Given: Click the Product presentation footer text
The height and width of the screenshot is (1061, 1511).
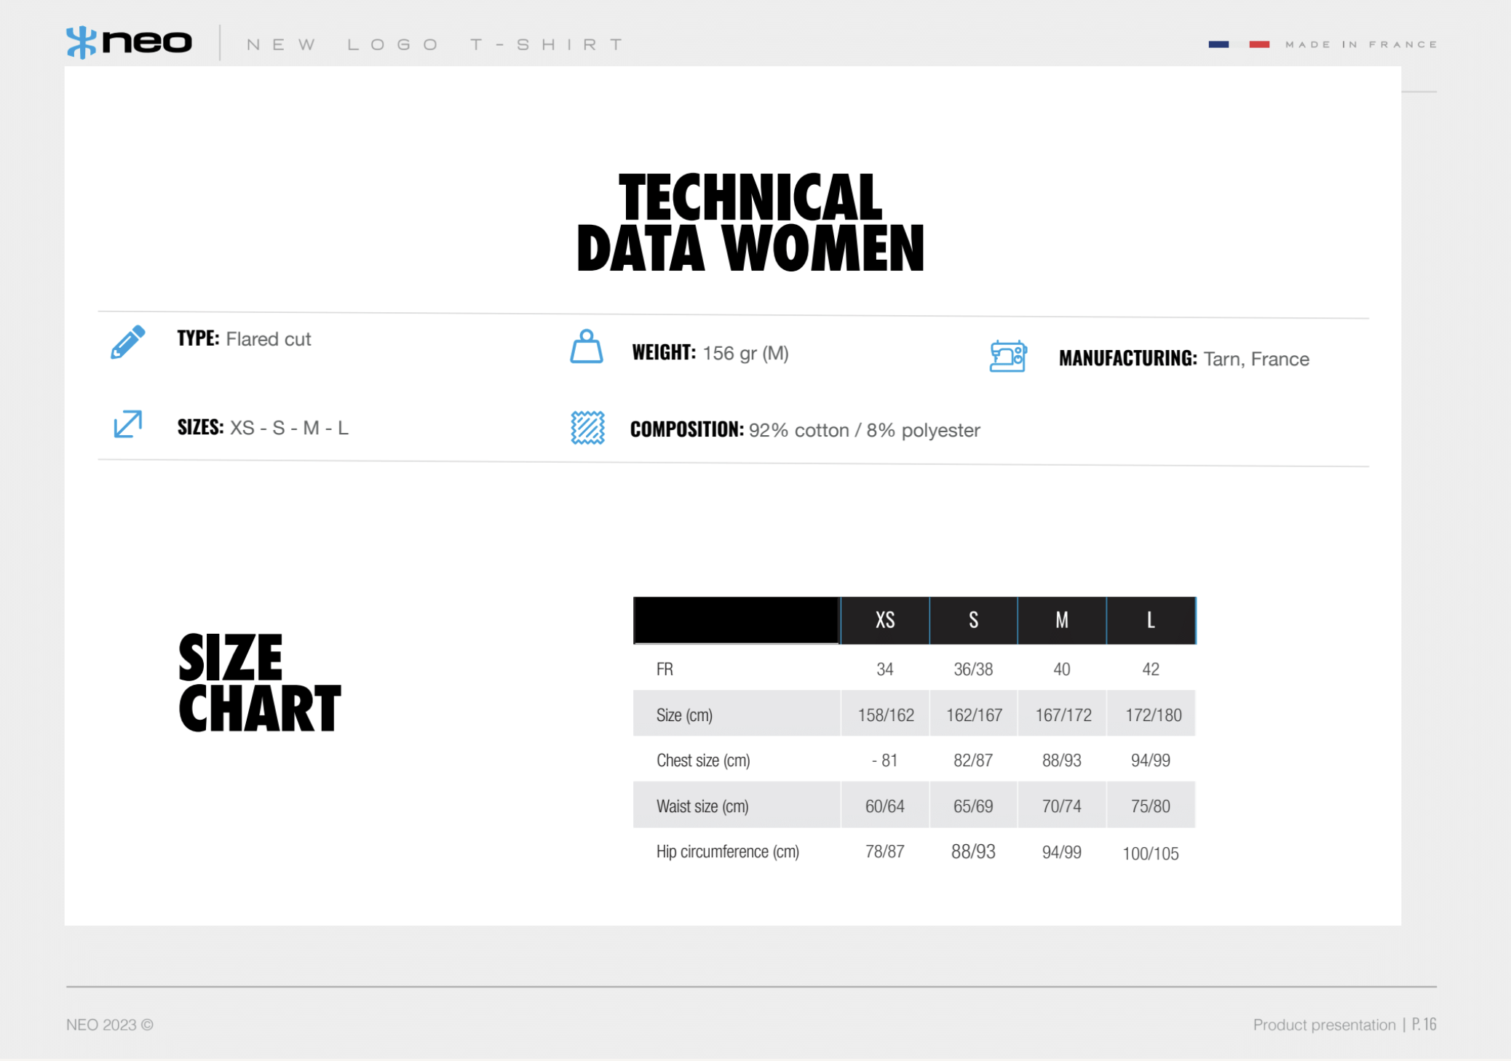Looking at the screenshot, I should (1324, 1025).
